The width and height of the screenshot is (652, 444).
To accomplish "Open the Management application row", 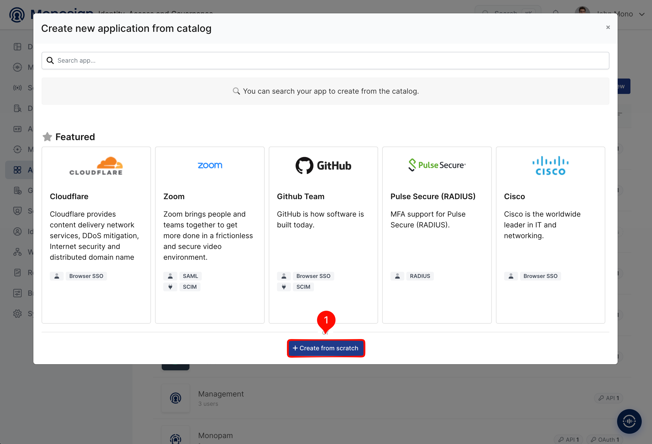I will (392, 398).
